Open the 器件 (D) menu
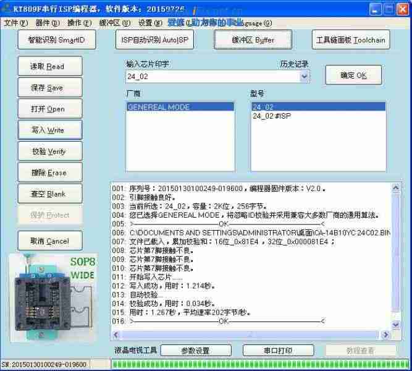412x371 pixels. coord(48,23)
